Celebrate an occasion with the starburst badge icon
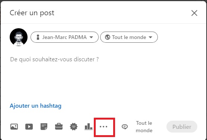This screenshot has width=207, height=140. pyautogui.click(x=74, y=127)
